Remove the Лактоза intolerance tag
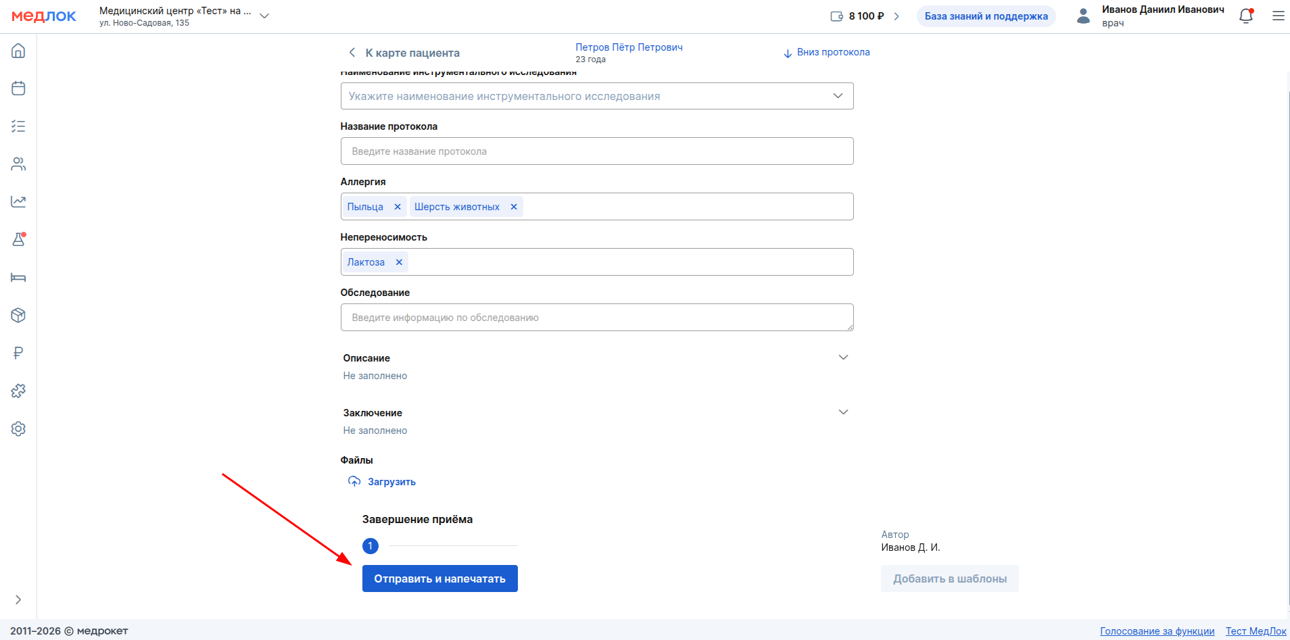The height and width of the screenshot is (640, 1290). [x=399, y=262]
